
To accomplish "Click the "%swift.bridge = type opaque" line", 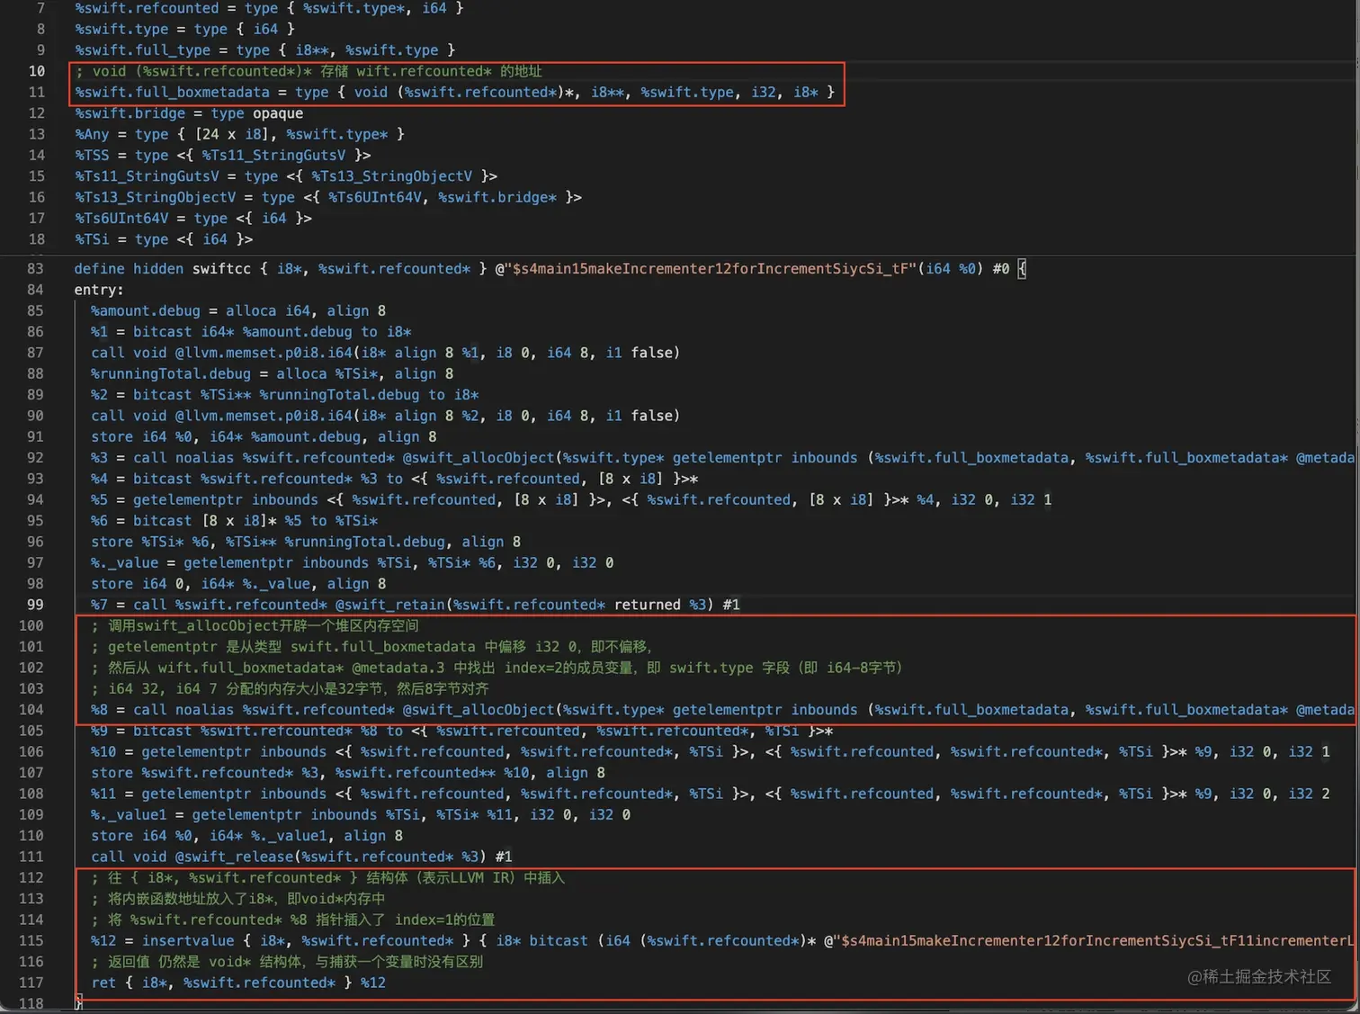I will click(189, 113).
